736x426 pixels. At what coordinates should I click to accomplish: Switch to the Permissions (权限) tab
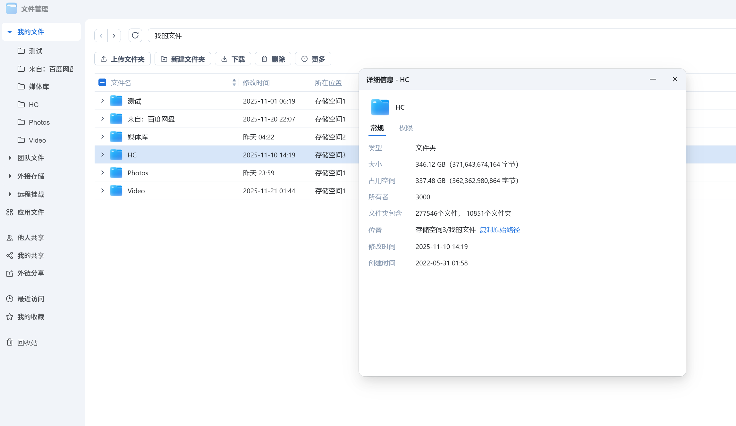(406, 128)
